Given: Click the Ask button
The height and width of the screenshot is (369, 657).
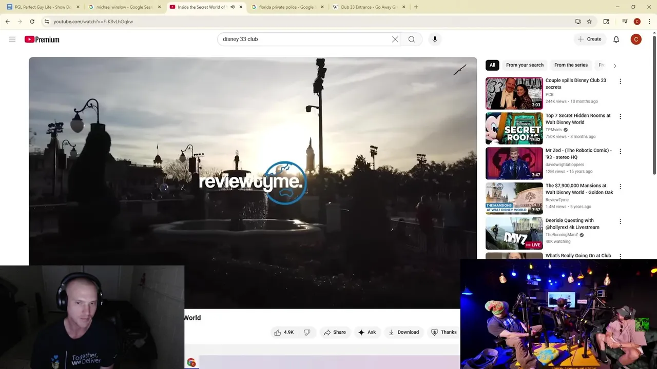Looking at the screenshot, I should click(x=367, y=332).
